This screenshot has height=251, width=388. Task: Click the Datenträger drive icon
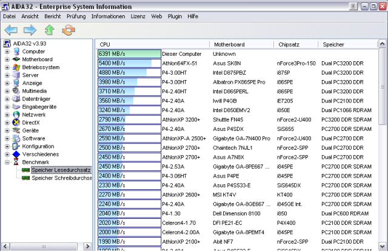[16, 99]
